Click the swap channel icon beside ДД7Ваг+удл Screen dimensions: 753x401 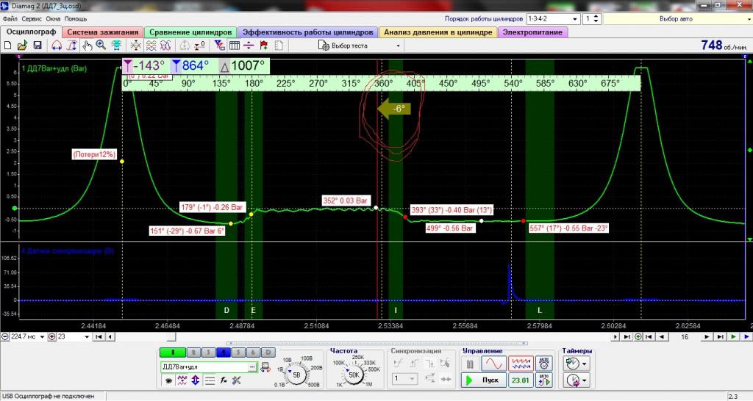click(265, 367)
